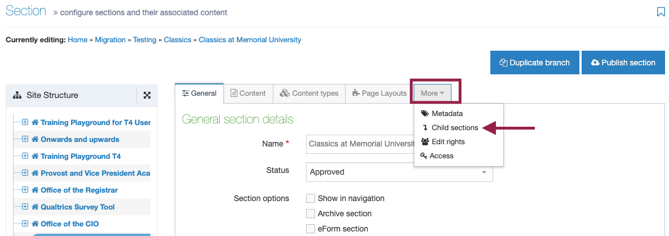Screen dimensions: 669x236
Task: Click the Site Structure hierarchy icon
Action: point(17,95)
